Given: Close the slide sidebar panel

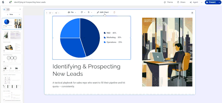Looking at the screenshot, I should click(20, 9).
